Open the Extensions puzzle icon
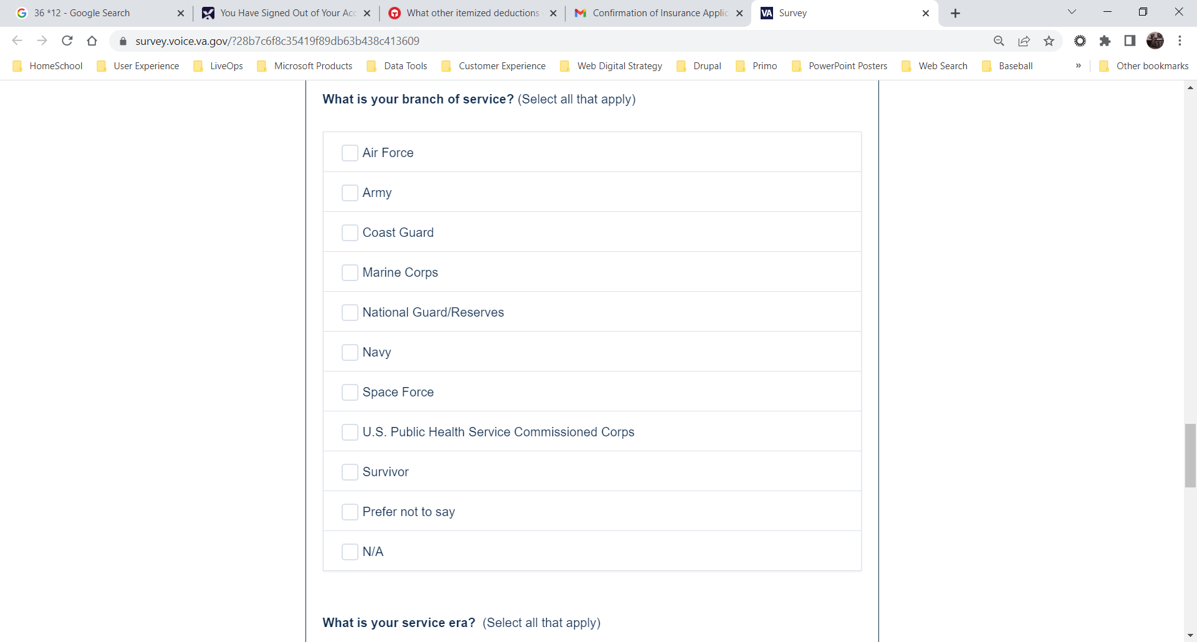This screenshot has height=642, width=1197. tap(1105, 41)
